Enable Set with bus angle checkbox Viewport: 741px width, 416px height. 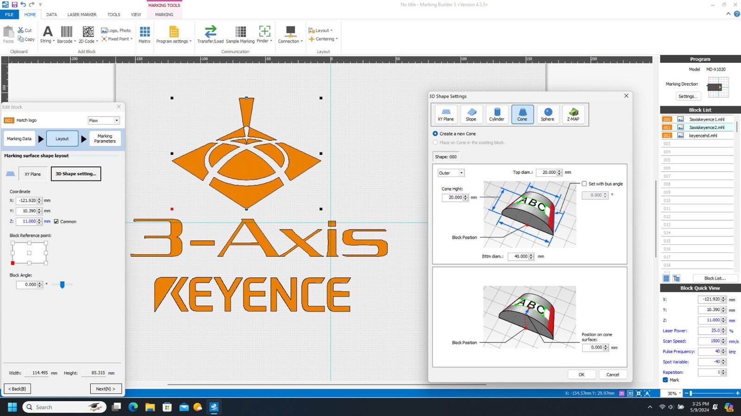(584, 184)
